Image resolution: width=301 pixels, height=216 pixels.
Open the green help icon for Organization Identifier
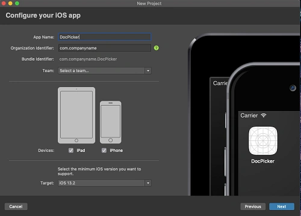tap(157, 48)
